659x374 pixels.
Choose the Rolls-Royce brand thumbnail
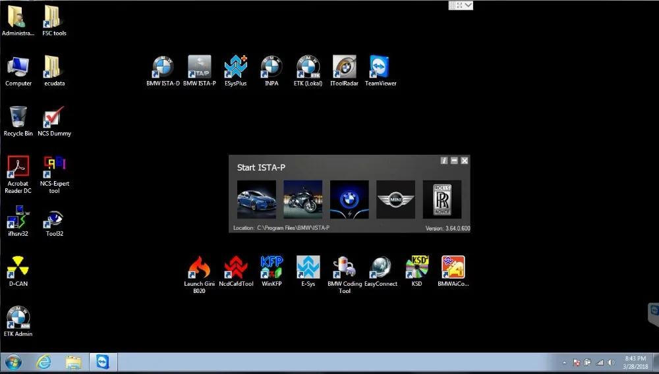pyautogui.click(x=442, y=200)
